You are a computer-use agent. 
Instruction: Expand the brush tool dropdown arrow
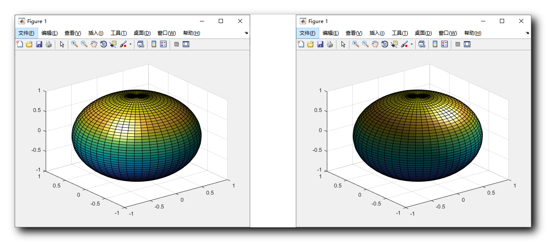(x=130, y=44)
